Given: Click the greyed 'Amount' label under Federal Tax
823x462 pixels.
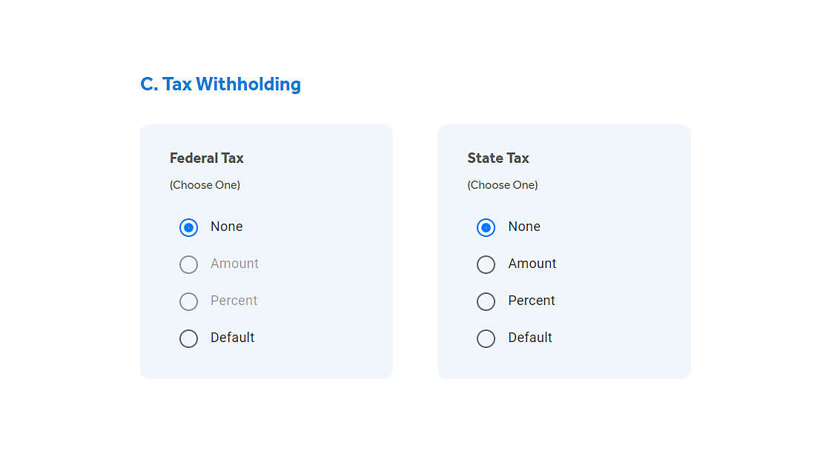Looking at the screenshot, I should 234,264.
